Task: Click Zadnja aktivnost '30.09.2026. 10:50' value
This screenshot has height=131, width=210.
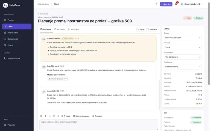Action: click(194, 91)
